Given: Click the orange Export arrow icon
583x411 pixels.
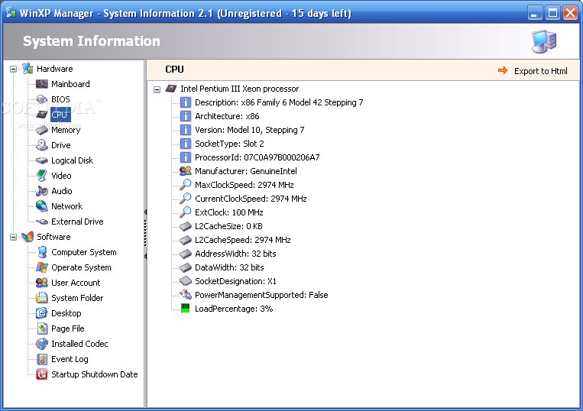Looking at the screenshot, I should pos(503,70).
